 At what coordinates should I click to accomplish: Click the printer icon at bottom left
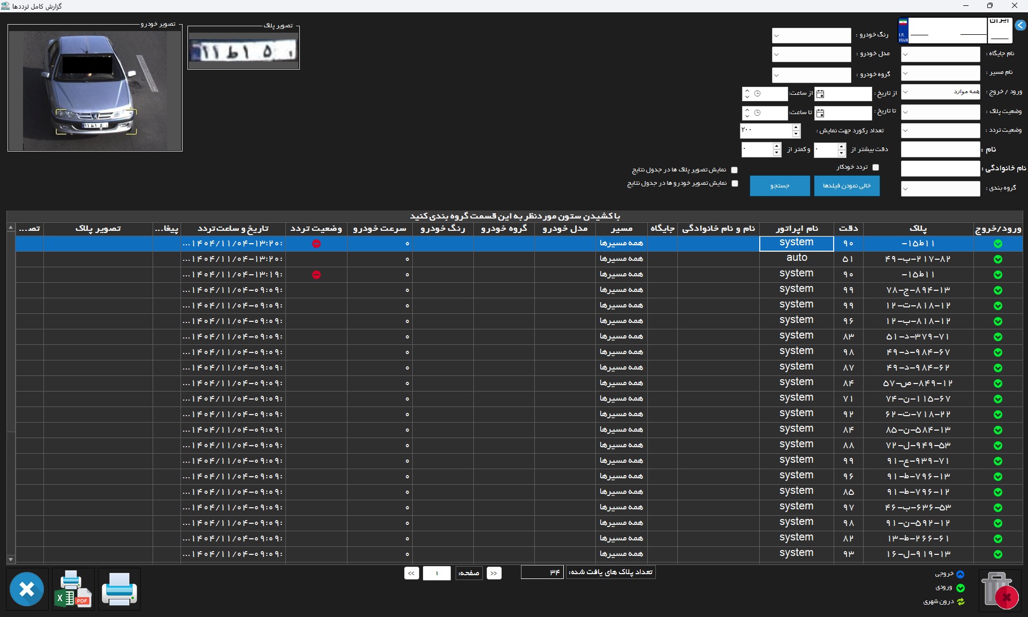pyautogui.click(x=119, y=589)
